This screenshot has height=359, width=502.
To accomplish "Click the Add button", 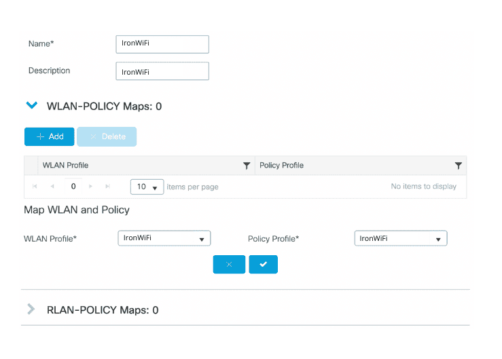I will pos(49,136).
